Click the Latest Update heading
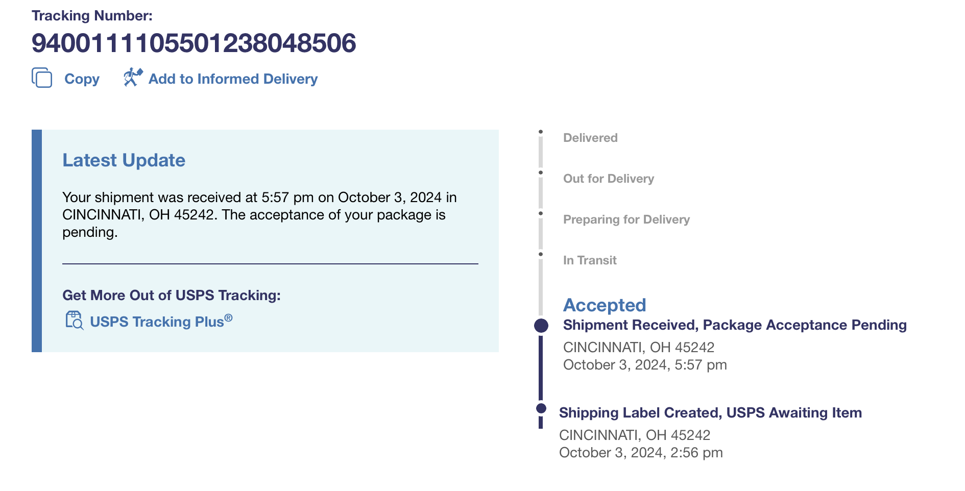This screenshot has height=491, width=965. (124, 160)
